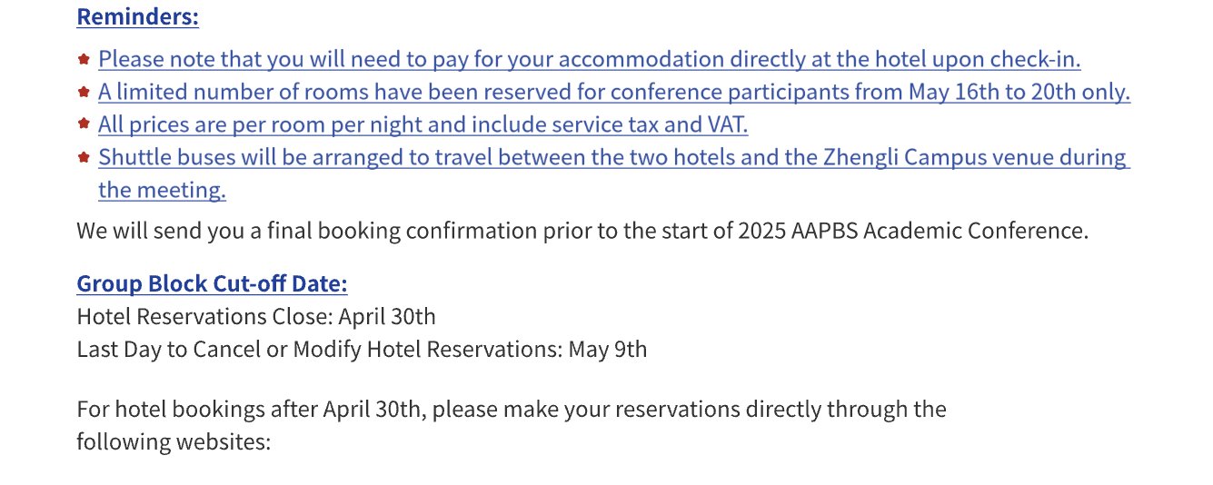The width and height of the screenshot is (1213, 485).
Task: Click the red star bullet beside the prices reminder
Action: point(84,124)
